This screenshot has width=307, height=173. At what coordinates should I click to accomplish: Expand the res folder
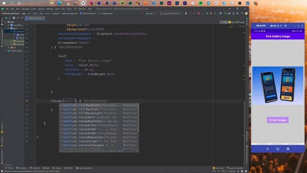pyautogui.click(x=9, y=48)
